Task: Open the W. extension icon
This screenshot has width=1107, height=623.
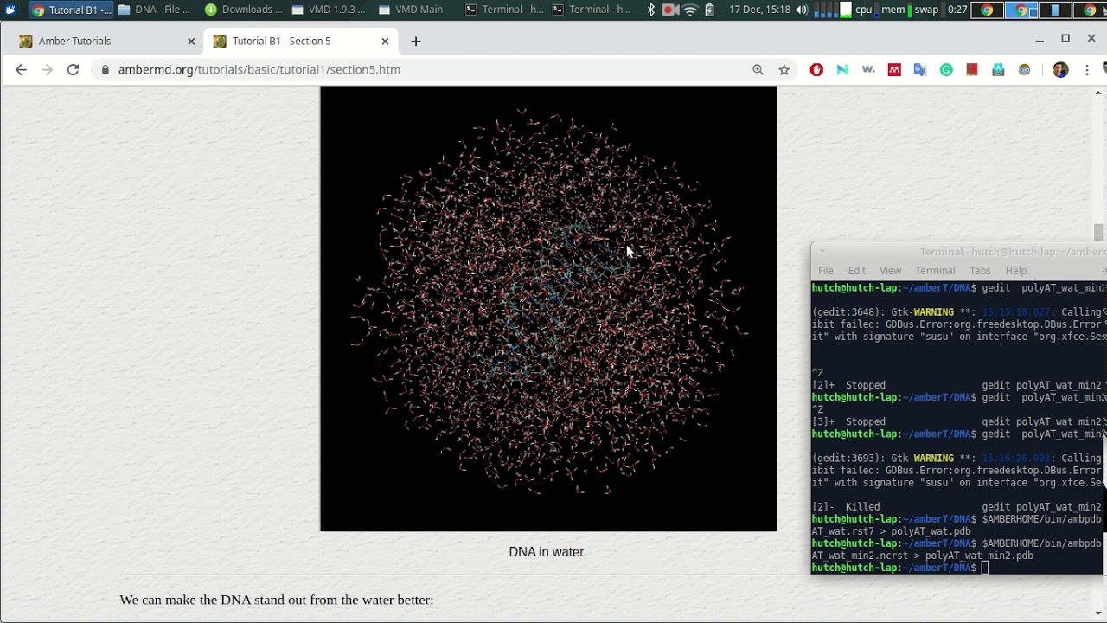Action: pos(868,69)
